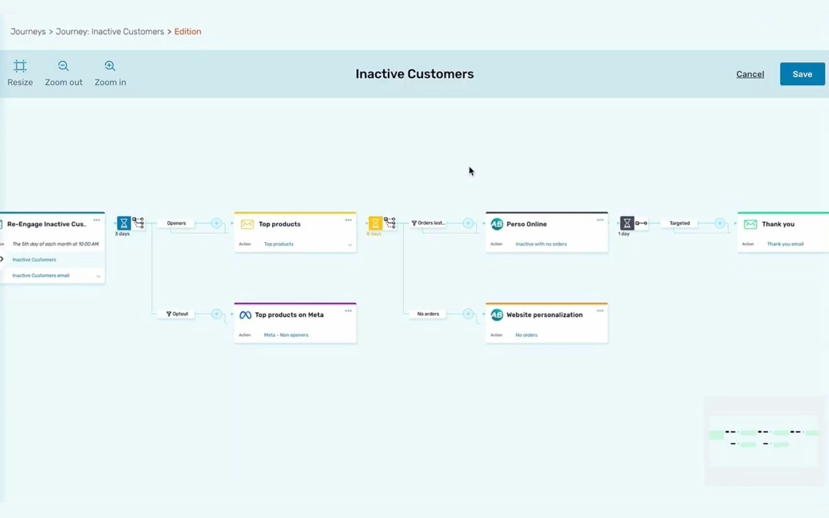Image resolution: width=829 pixels, height=518 pixels.
Task: Open the Inactive with no orders link
Action: click(x=541, y=244)
